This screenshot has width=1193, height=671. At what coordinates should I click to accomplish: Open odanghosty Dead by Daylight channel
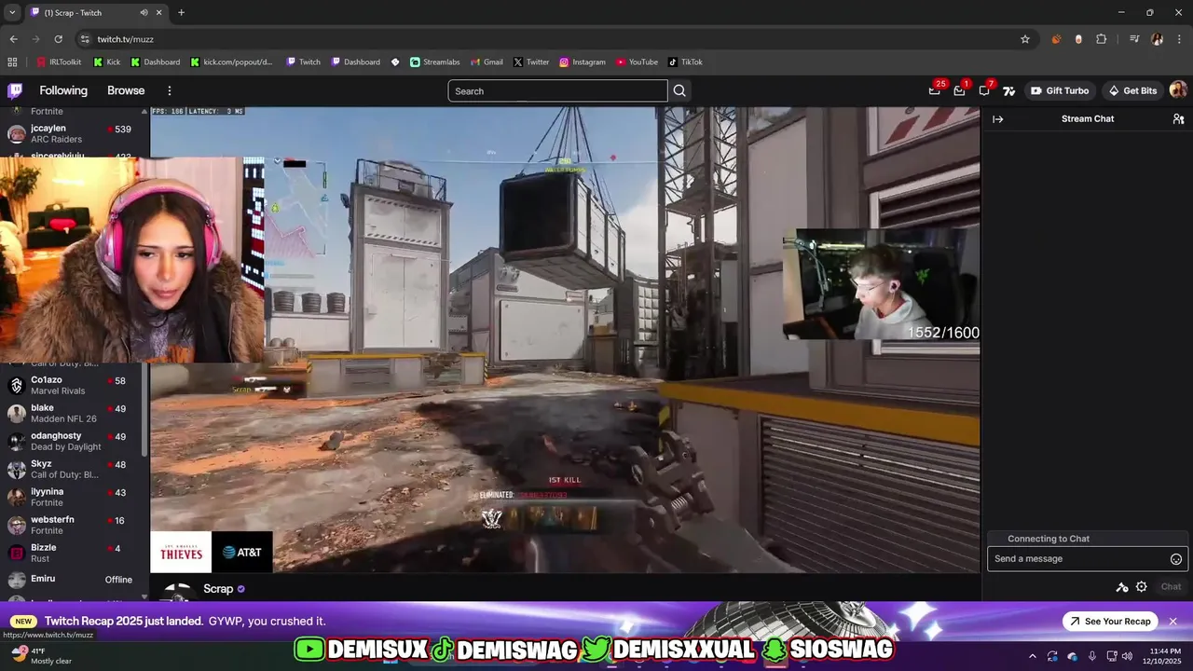73,441
